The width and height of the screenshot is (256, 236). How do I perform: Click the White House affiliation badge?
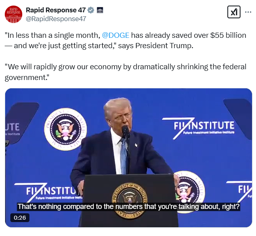coord(100,10)
